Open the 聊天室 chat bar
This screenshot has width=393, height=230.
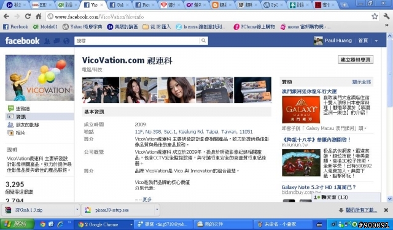[346, 197]
